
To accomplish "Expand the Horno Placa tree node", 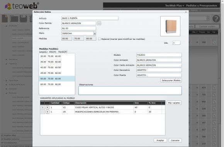I will pyautogui.click(x=7, y=80).
